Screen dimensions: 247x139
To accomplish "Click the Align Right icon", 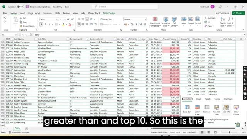I will (x=87, y=24).
